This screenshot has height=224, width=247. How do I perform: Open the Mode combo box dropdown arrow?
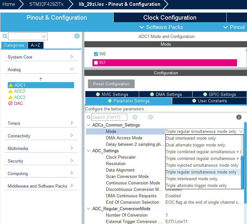[241, 131]
